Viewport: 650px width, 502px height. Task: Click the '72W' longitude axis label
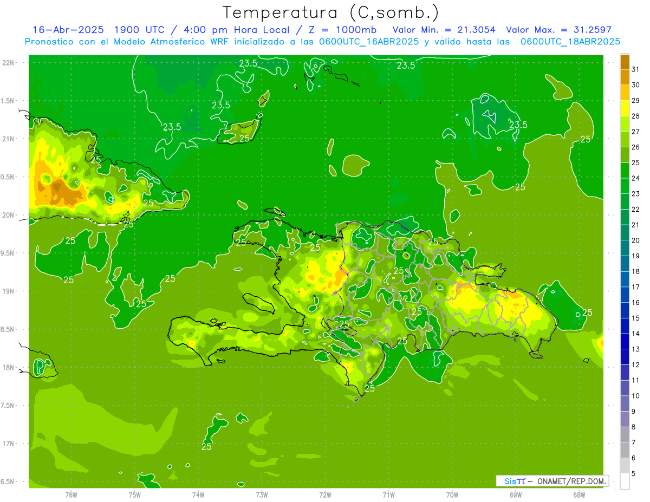tap(325, 494)
